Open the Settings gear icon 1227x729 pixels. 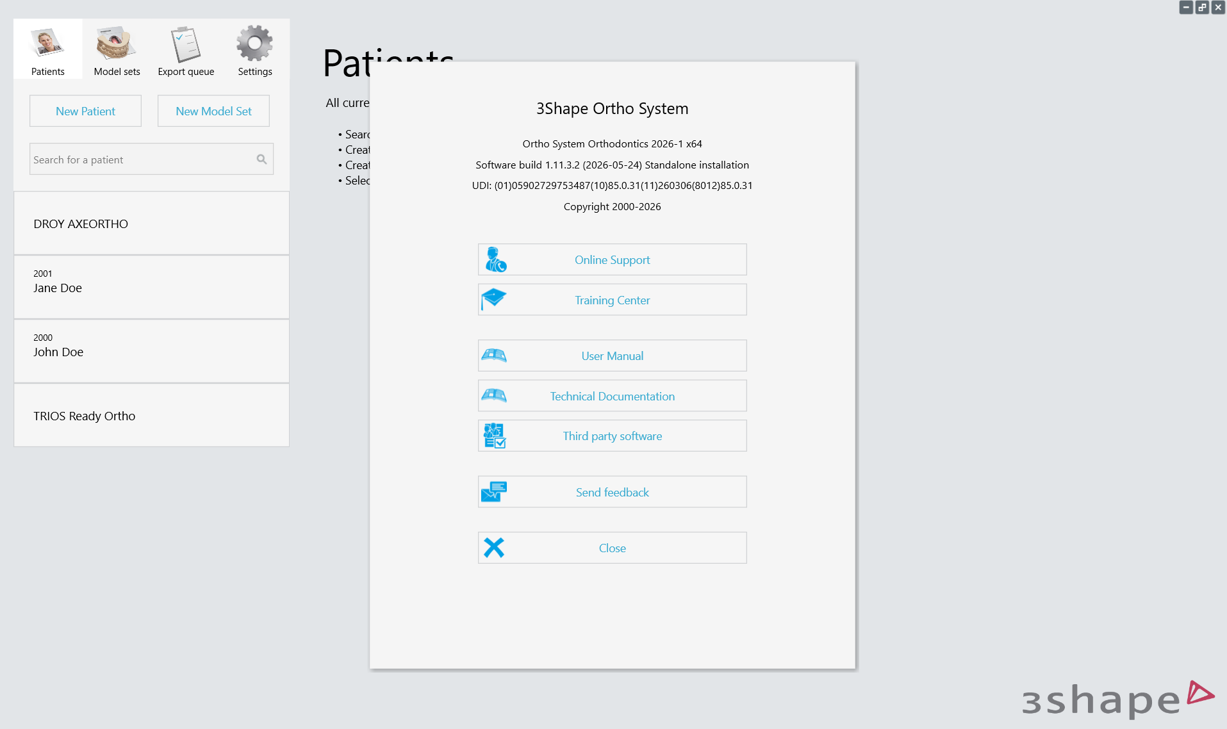point(254,43)
